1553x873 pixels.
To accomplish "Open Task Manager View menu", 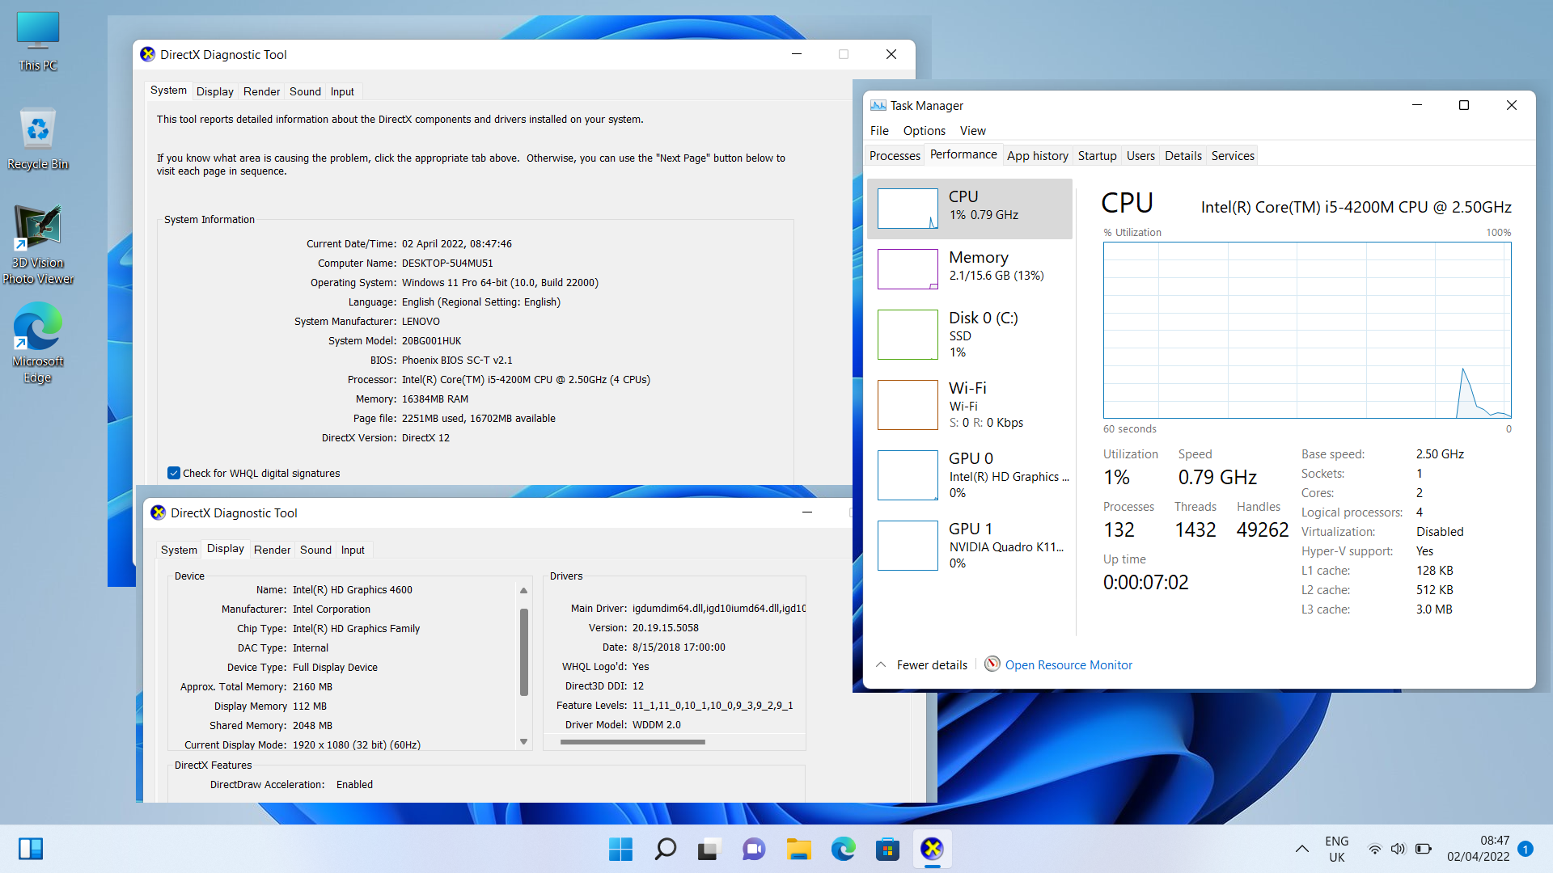I will pyautogui.click(x=972, y=130).
